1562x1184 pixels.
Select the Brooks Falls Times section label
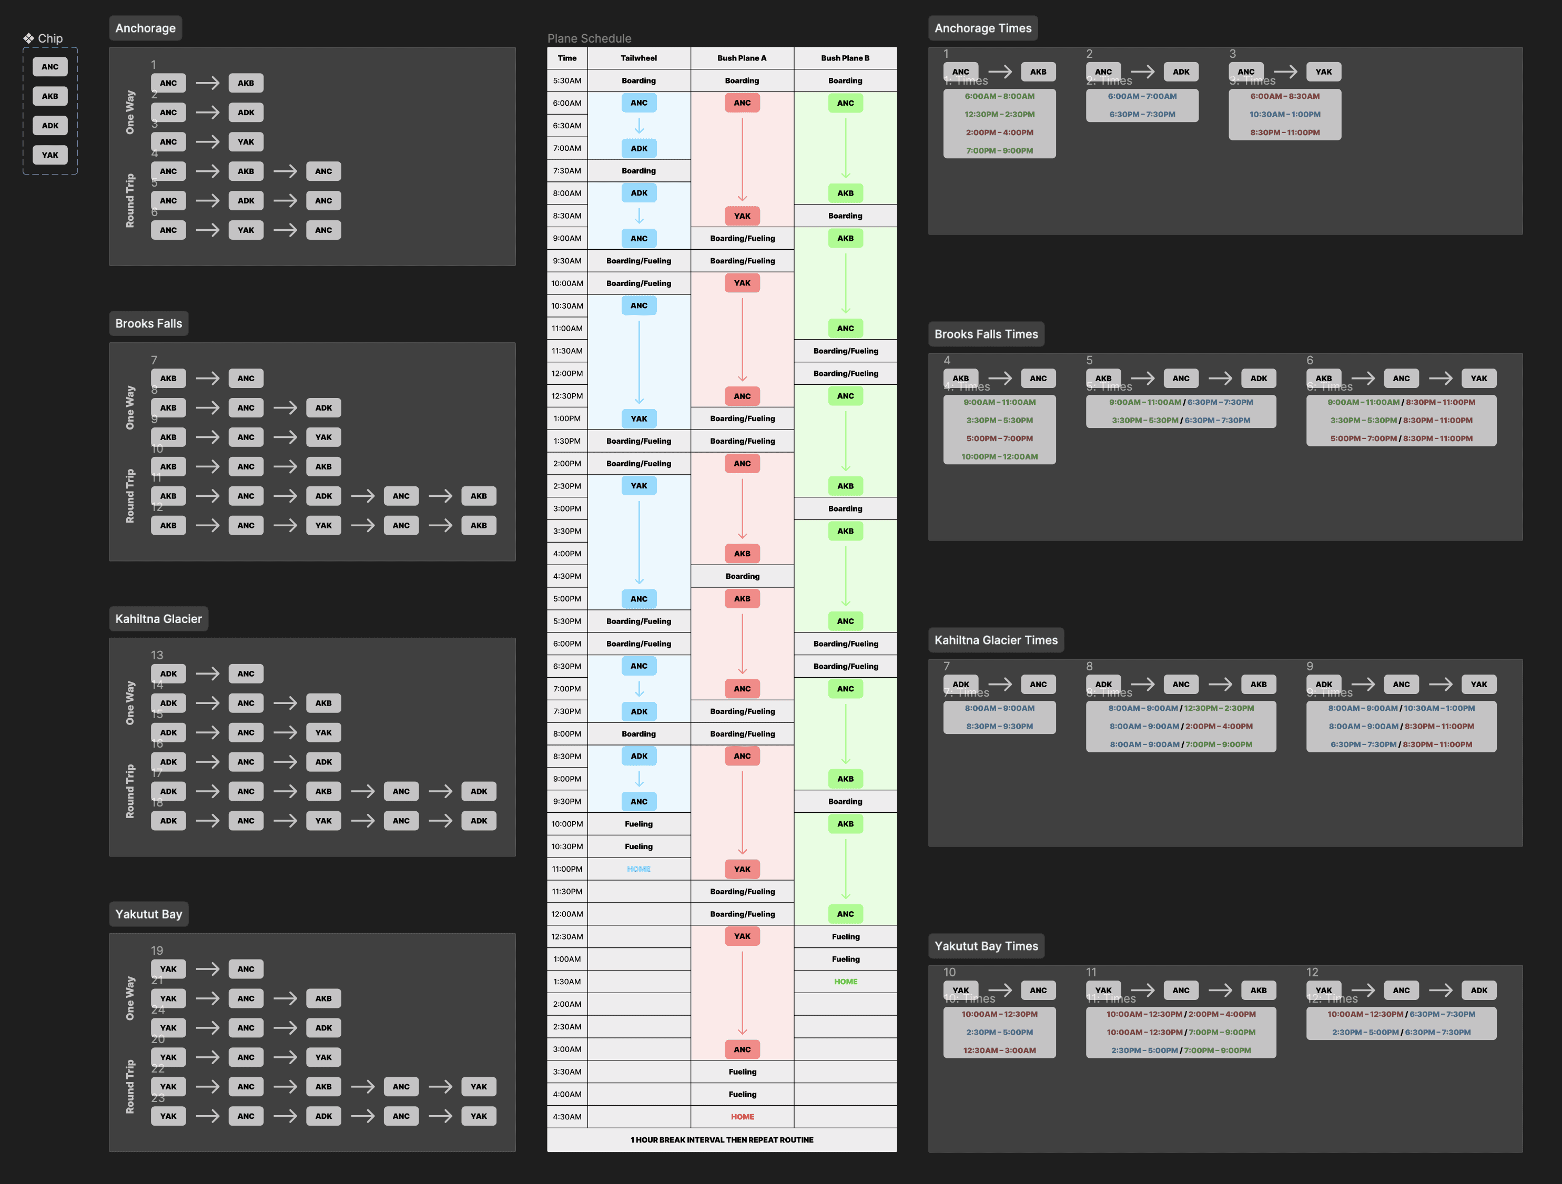pos(987,334)
